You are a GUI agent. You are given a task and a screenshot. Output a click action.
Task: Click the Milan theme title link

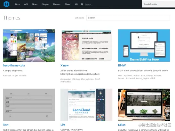pos(122,125)
